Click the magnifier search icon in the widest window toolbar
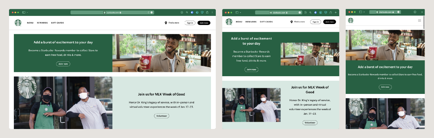 click(187, 12)
